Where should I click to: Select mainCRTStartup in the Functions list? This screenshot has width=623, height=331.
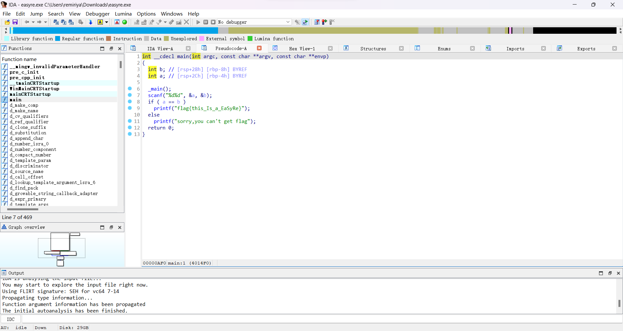(x=30, y=94)
